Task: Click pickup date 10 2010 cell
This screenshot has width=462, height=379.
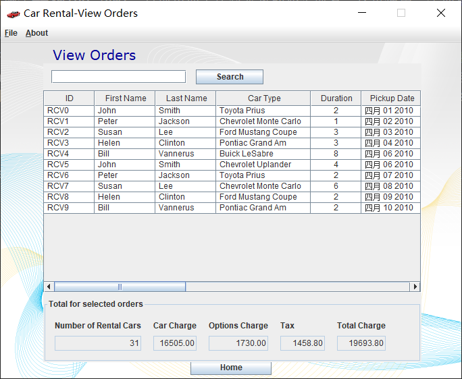Action: (390, 208)
